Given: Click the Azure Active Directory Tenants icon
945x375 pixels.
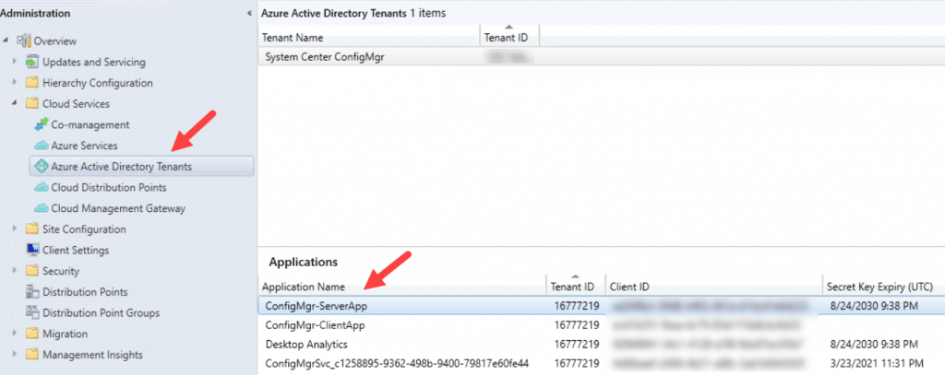Looking at the screenshot, I should 42,167.
